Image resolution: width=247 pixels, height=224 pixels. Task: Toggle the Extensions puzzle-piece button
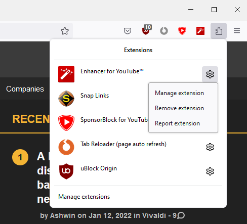pyautogui.click(x=219, y=31)
